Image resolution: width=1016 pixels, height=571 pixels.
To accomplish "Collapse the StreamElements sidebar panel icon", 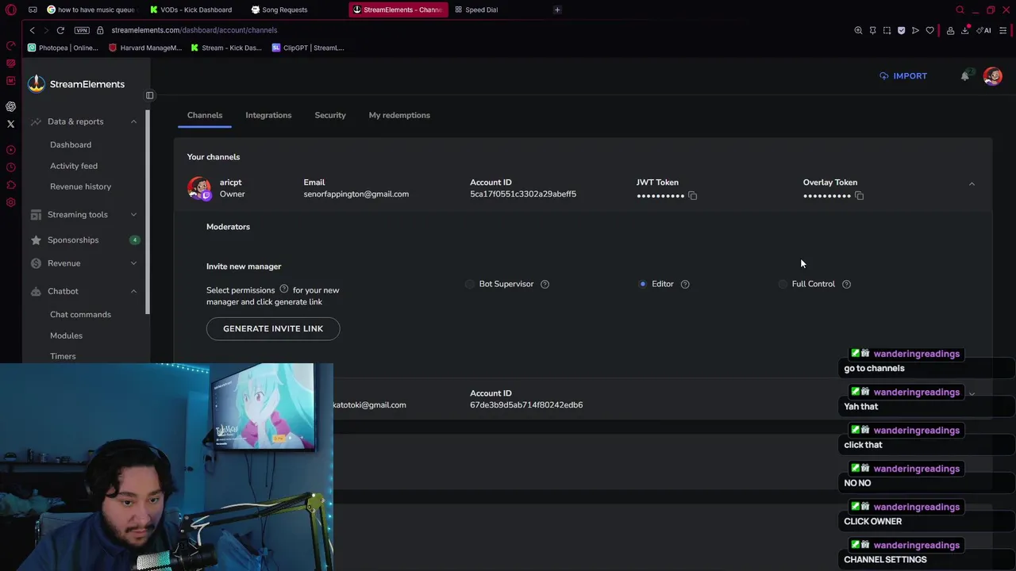I will tap(149, 95).
